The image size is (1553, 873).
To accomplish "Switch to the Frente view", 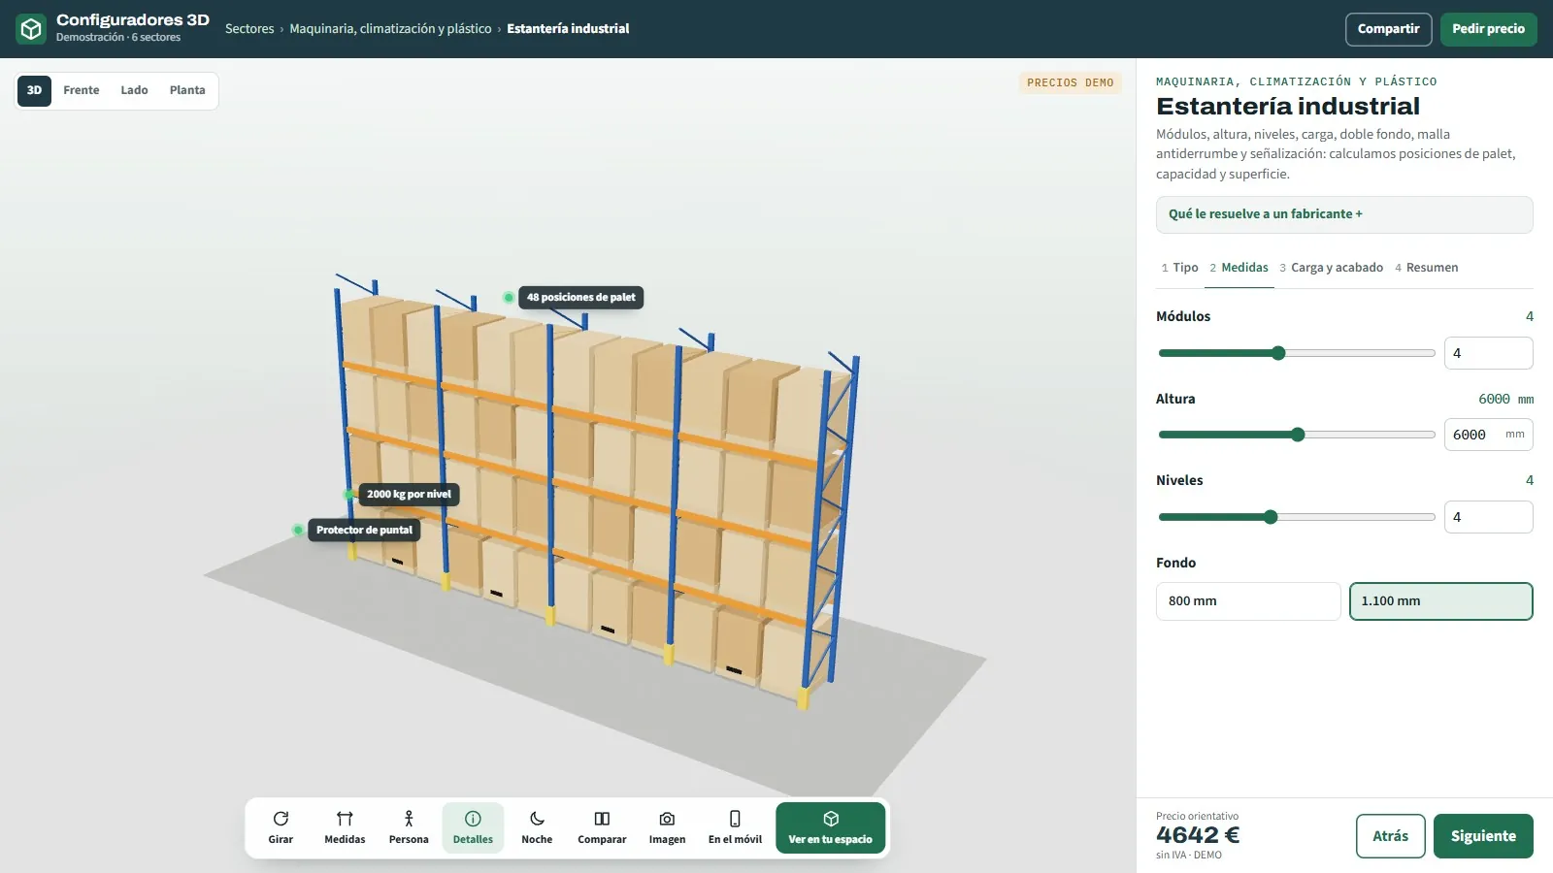I will click(82, 90).
